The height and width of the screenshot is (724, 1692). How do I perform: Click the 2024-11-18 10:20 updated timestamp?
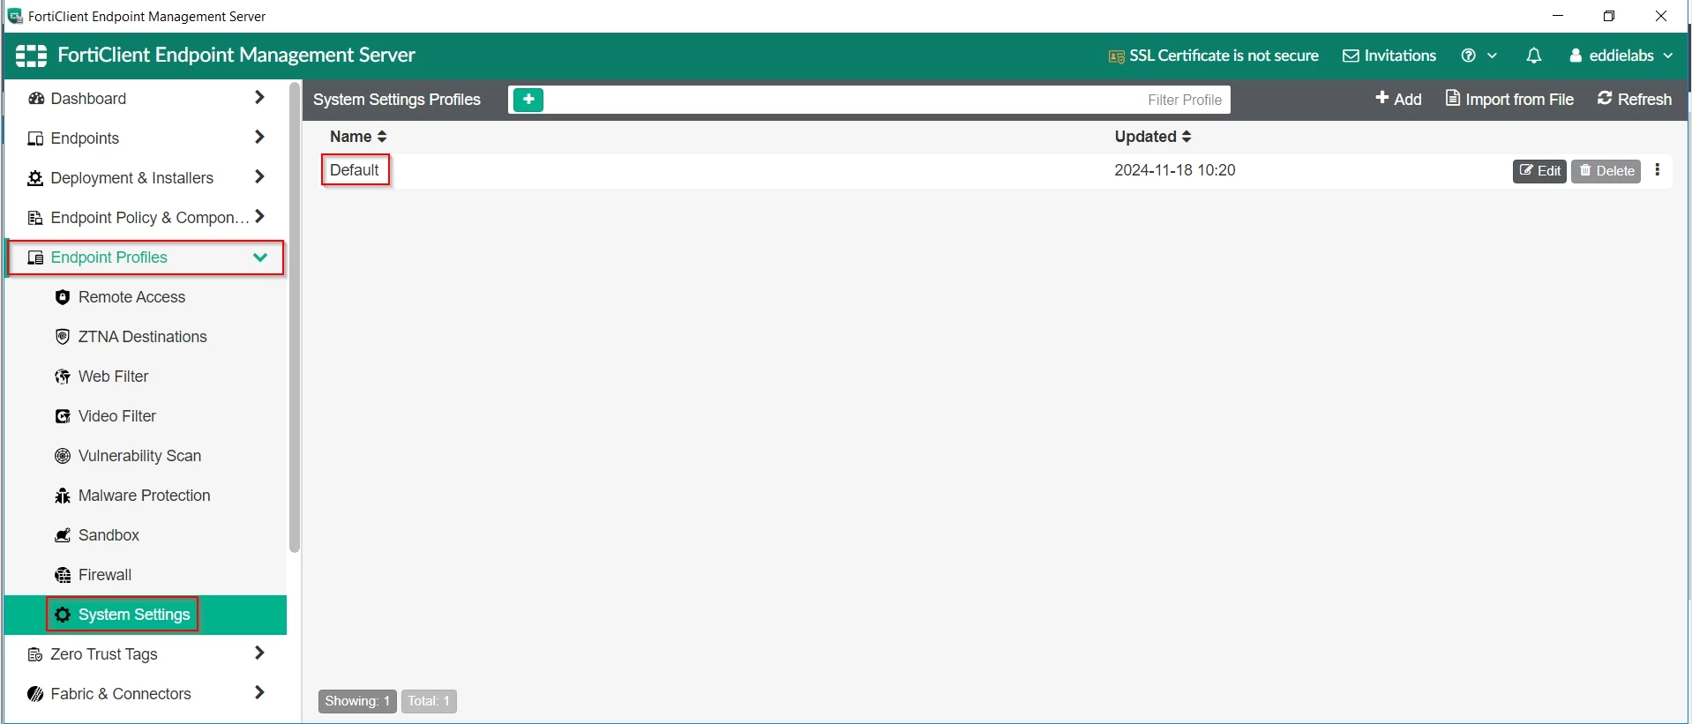[1175, 170]
